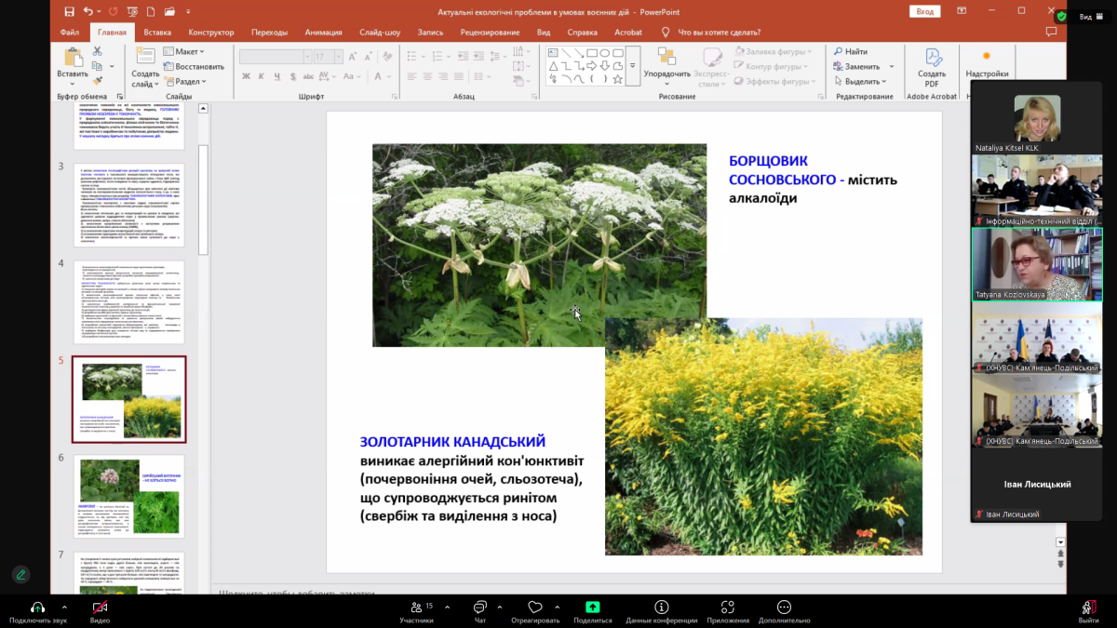1117x628 pixels.
Task: Expand the Макет layout dropdown
Action: (x=184, y=51)
